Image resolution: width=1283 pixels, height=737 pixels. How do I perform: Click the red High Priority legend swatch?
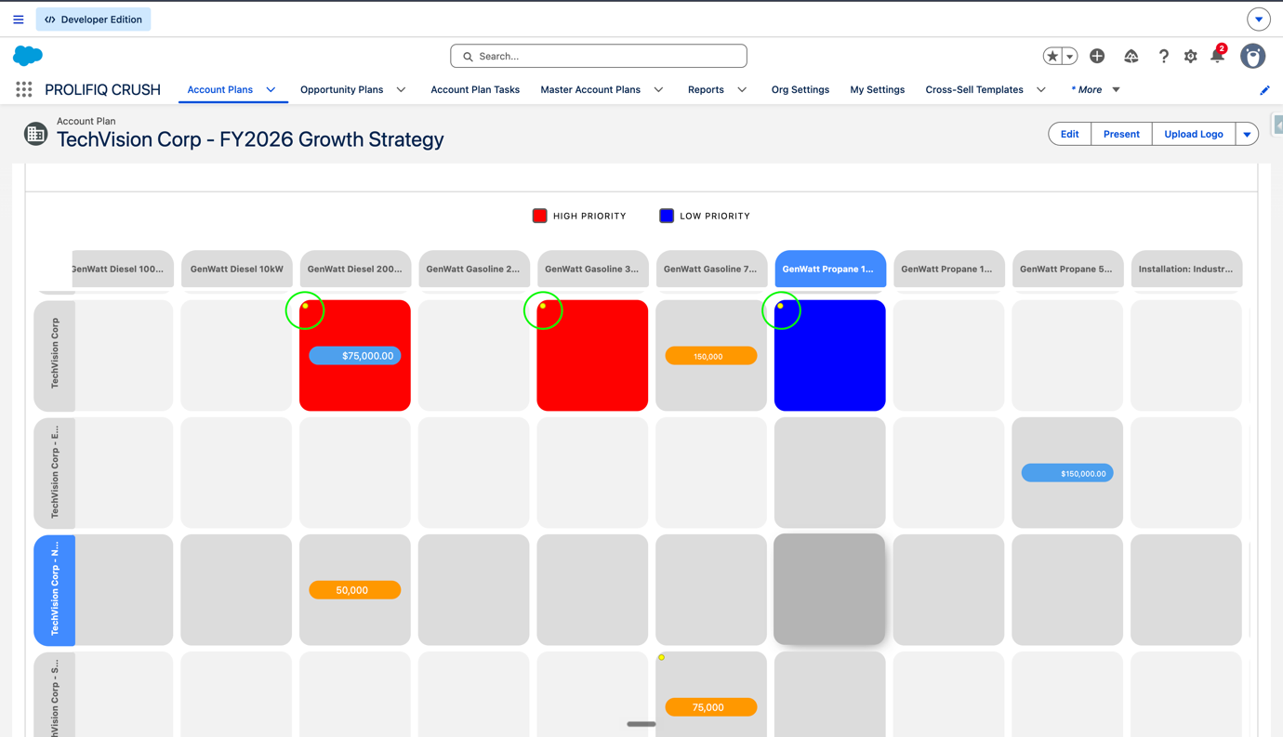pyautogui.click(x=539, y=216)
